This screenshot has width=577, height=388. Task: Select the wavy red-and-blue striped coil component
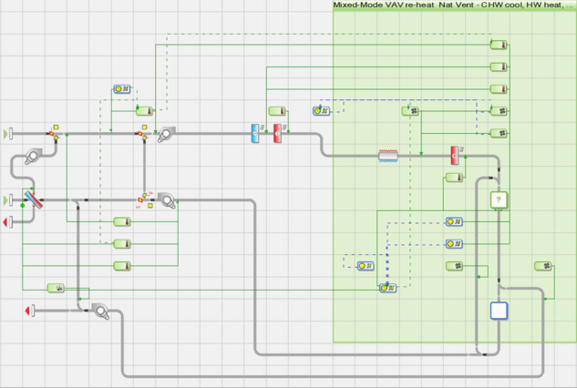click(x=389, y=156)
